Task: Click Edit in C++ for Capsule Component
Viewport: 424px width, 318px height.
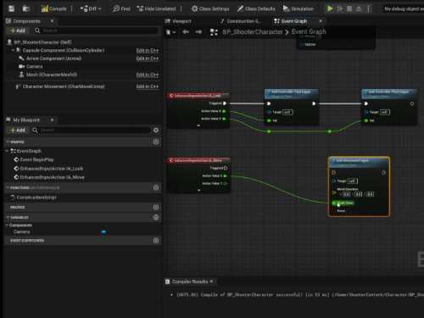Action: click(148, 50)
